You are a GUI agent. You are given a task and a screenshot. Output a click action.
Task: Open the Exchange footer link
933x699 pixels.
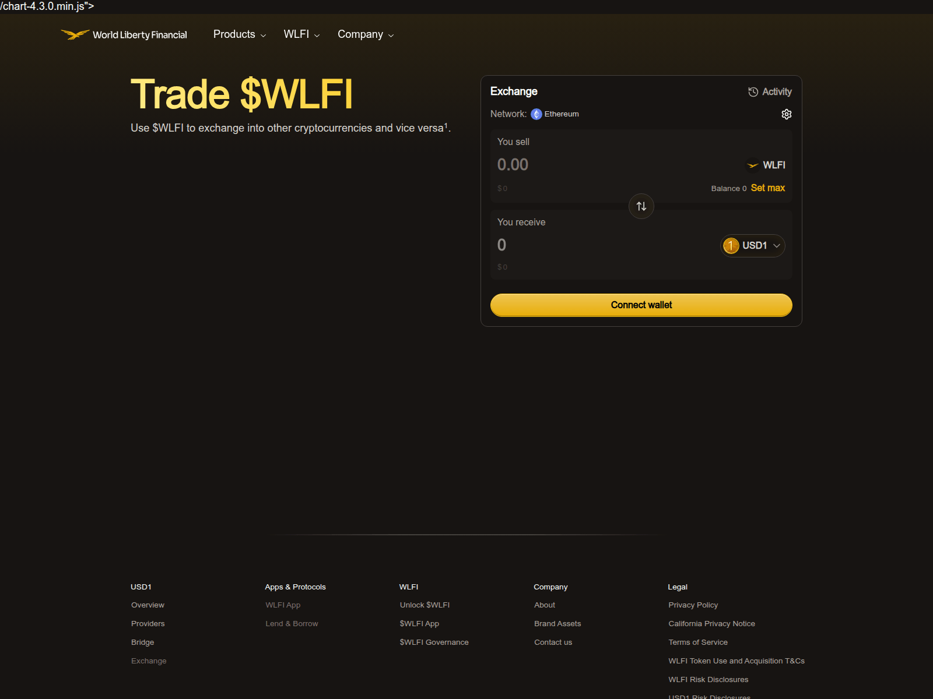[x=149, y=661]
